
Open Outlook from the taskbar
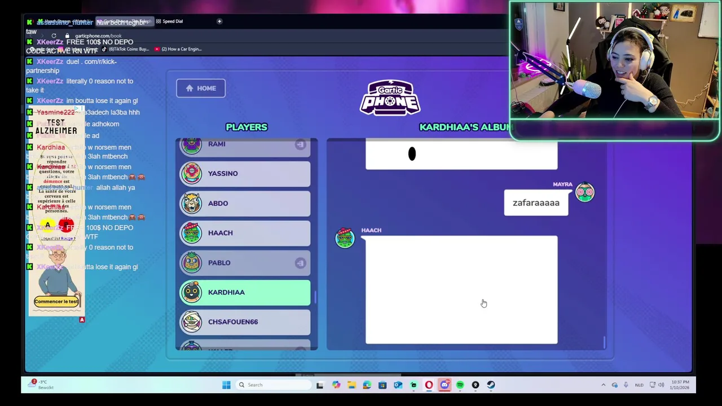click(398, 385)
